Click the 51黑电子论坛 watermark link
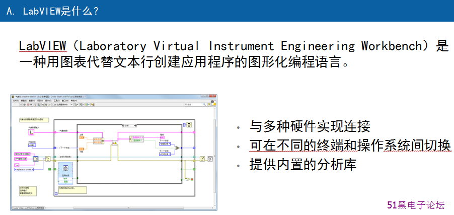This screenshot has height=215, width=454. coord(416,205)
